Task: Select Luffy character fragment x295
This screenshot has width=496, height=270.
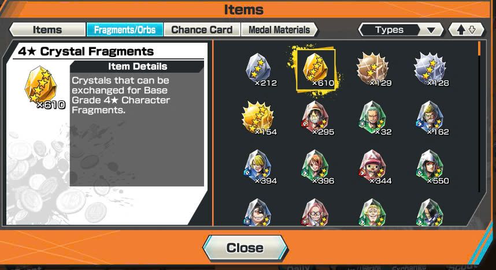Action: (316, 118)
